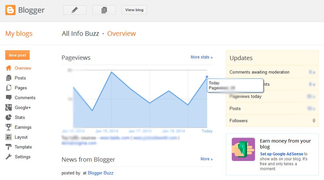Click the Google+ sidebar icon
This screenshot has width=324, height=180.
point(9,107)
